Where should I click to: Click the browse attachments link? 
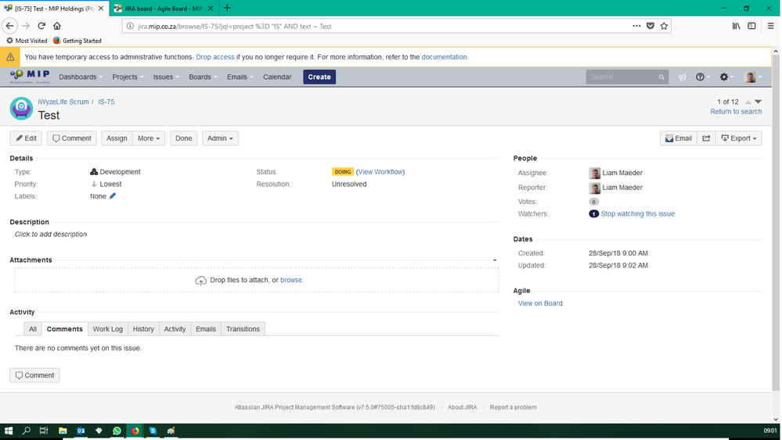click(291, 281)
